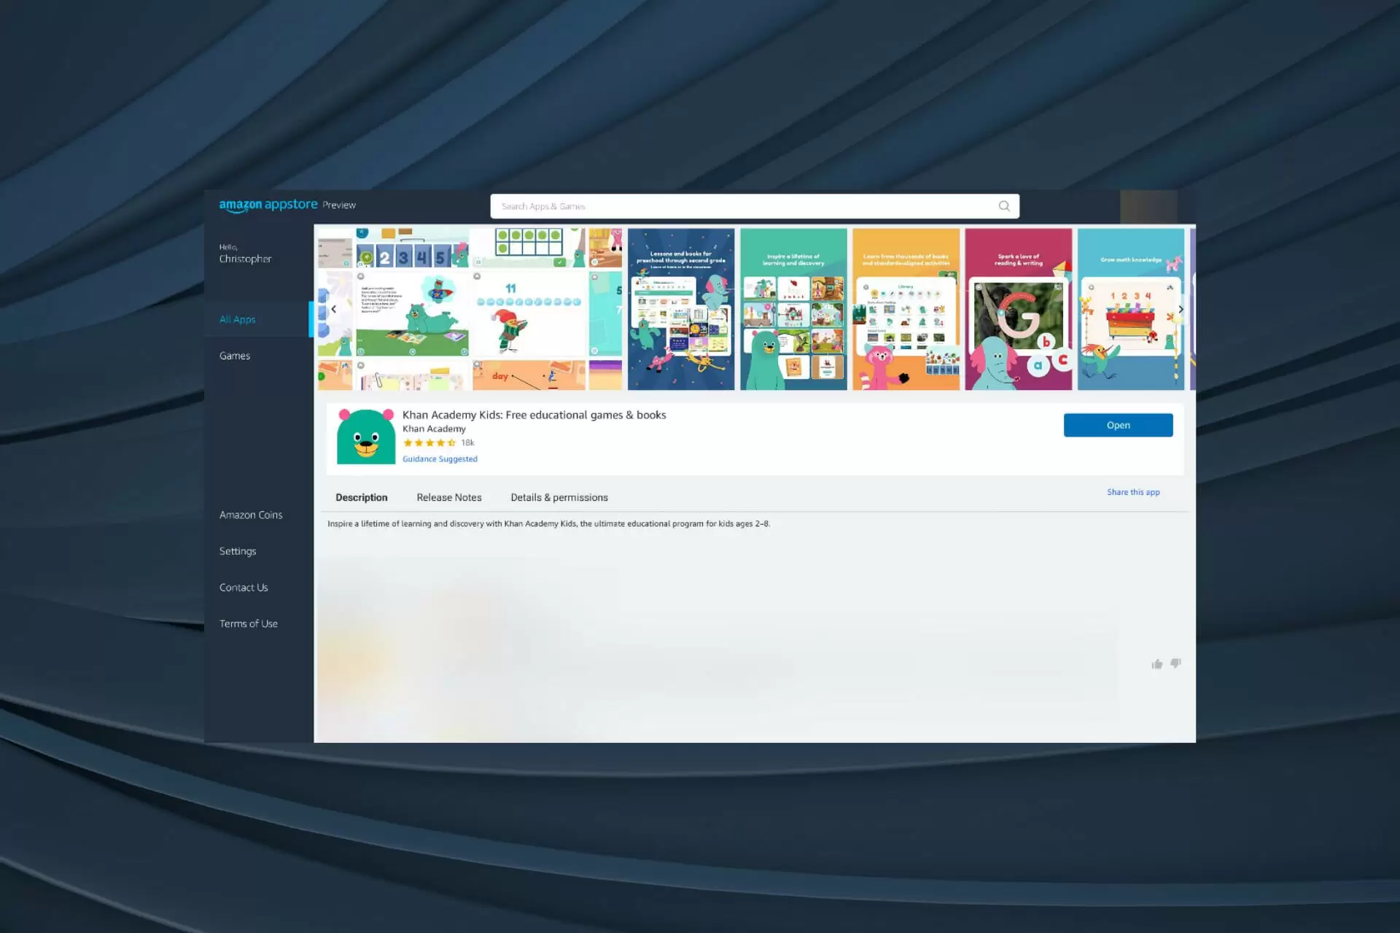
Task: Click the Share this app icon link
Action: (x=1133, y=491)
